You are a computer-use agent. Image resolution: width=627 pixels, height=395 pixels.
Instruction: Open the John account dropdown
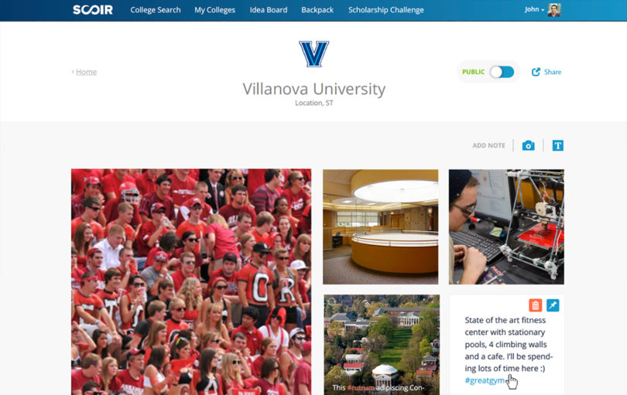[x=534, y=9]
